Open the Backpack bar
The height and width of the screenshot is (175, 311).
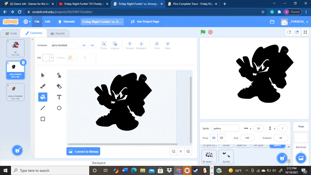99,163
